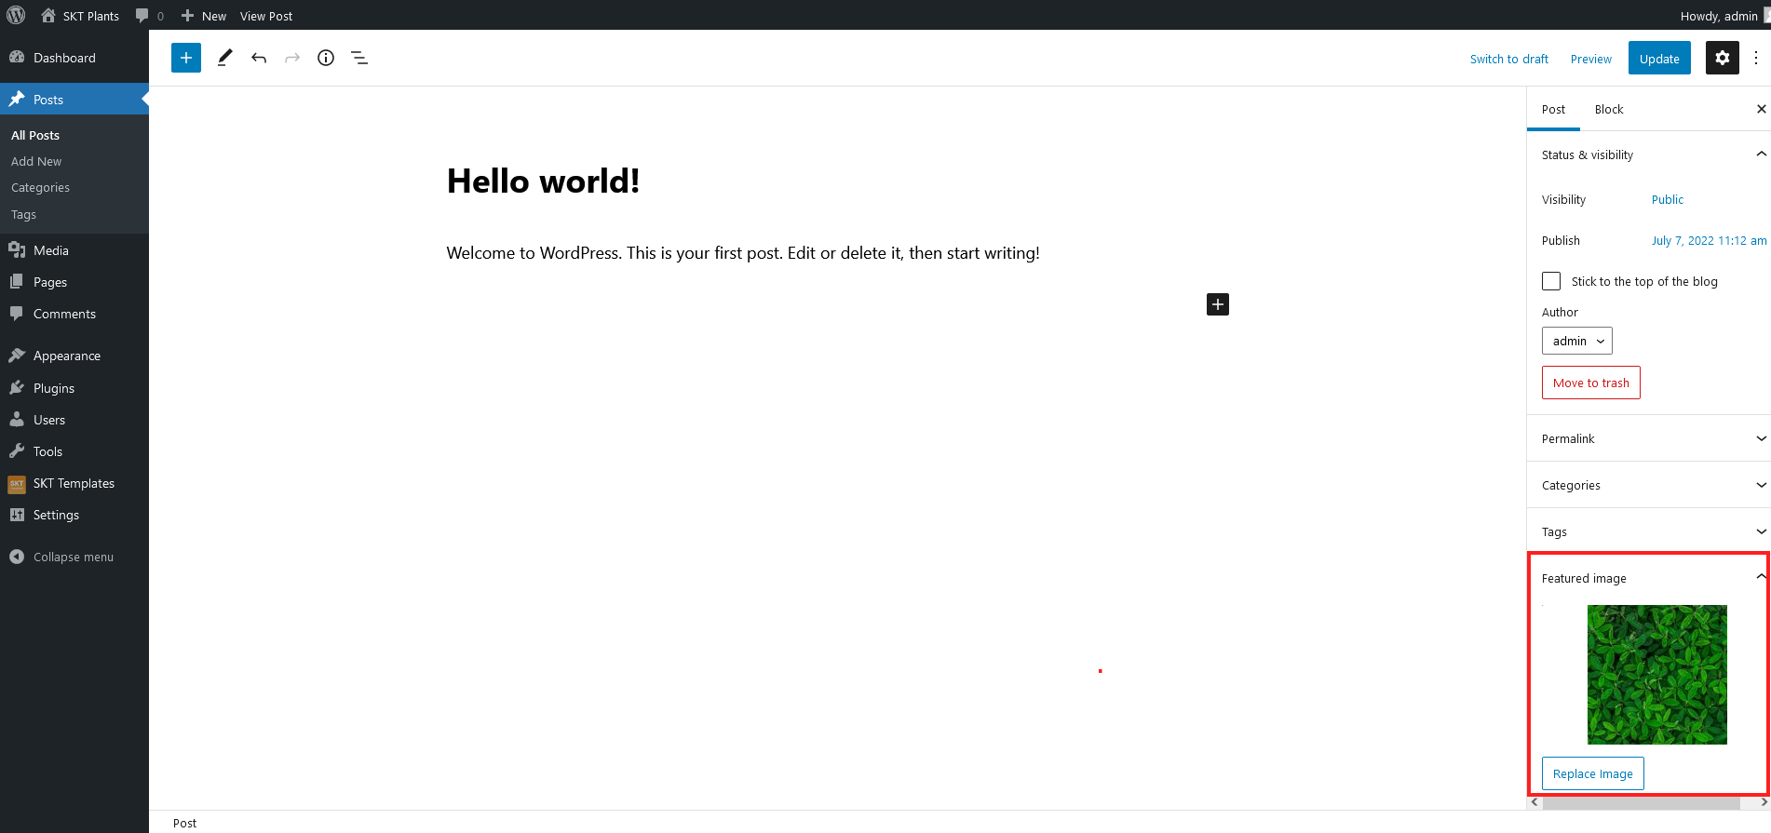The height and width of the screenshot is (833, 1771).
Task: Collapse Status & visibility panel
Action: (x=1649, y=155)
